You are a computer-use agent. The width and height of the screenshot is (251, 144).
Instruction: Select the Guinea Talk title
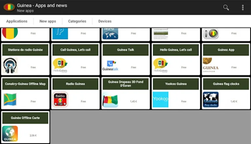pos(125,50)
